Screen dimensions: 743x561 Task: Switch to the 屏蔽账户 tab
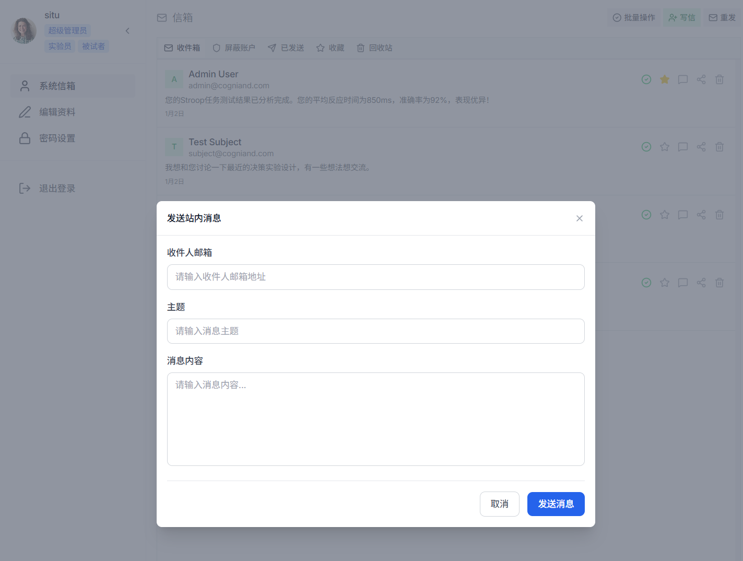click(234, 48)
